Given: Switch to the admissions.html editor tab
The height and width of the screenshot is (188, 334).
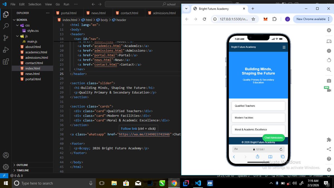Looking at the screenshot, I should 164,13.
